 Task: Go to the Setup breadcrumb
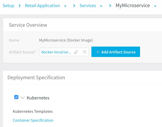point(9,6)
